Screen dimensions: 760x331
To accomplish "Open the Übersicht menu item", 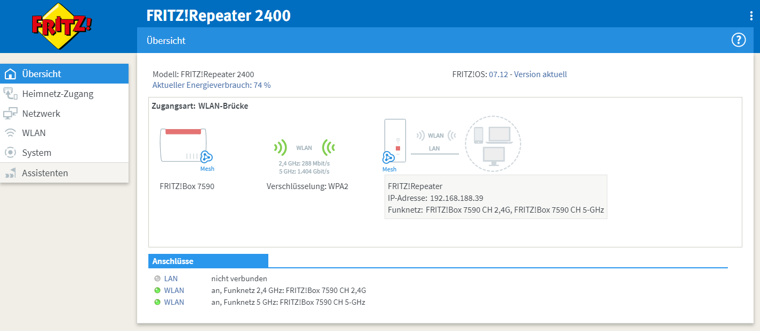I will [x=64, y=74].
